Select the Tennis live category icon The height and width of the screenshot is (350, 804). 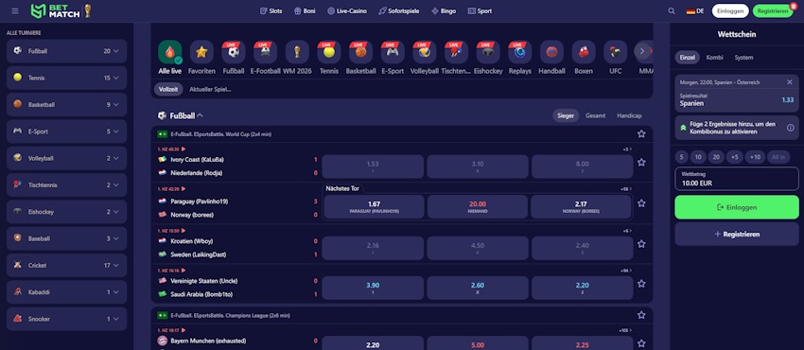328,52
